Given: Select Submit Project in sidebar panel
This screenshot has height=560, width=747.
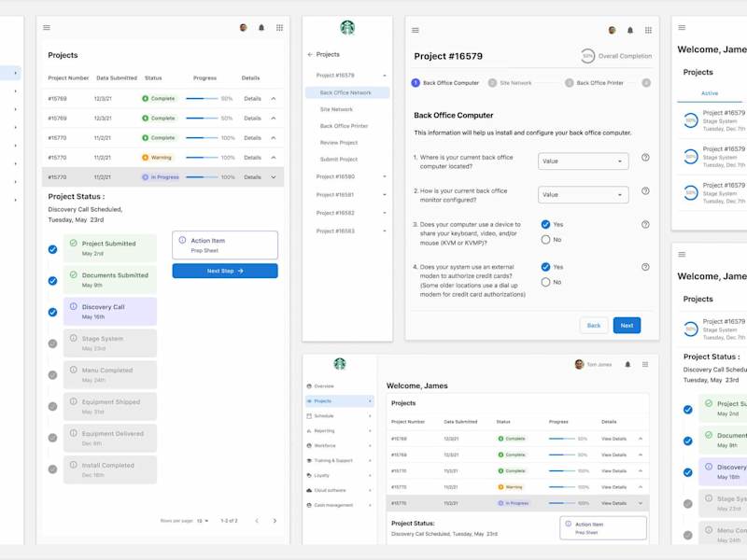Looking at the screenshot, I should point(339,159).
